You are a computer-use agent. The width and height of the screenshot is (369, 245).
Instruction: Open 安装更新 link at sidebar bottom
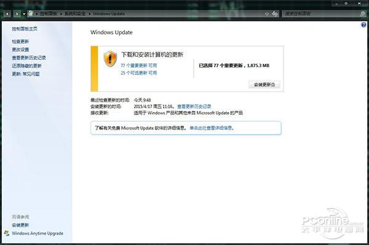click(x=20, y=225)
